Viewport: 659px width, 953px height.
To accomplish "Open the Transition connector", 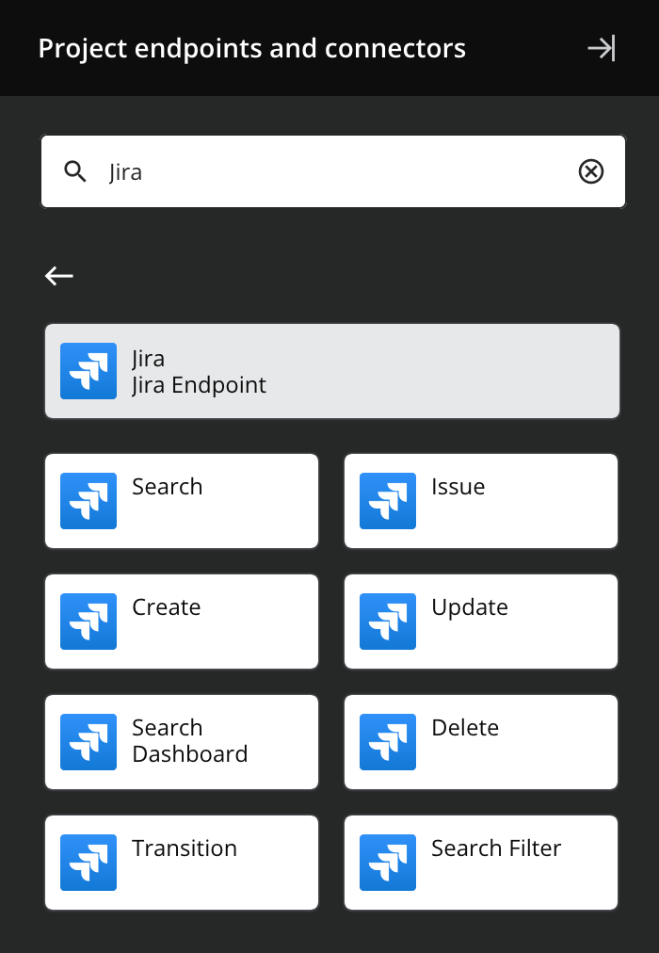I will click(181, 863).
